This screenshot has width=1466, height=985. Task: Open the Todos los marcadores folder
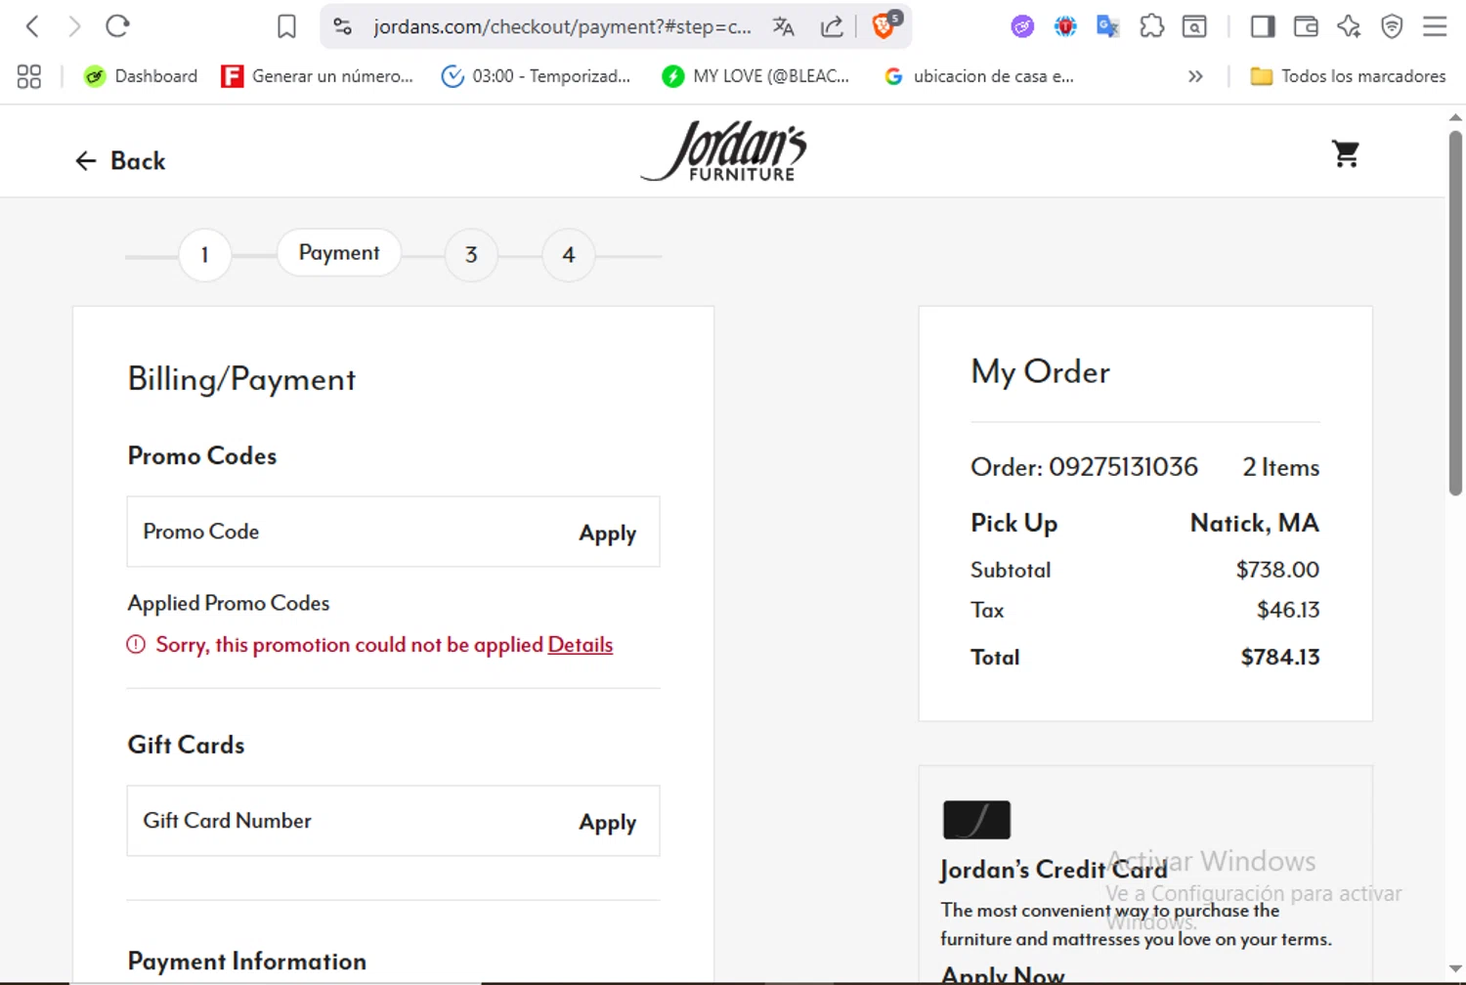1348,76
